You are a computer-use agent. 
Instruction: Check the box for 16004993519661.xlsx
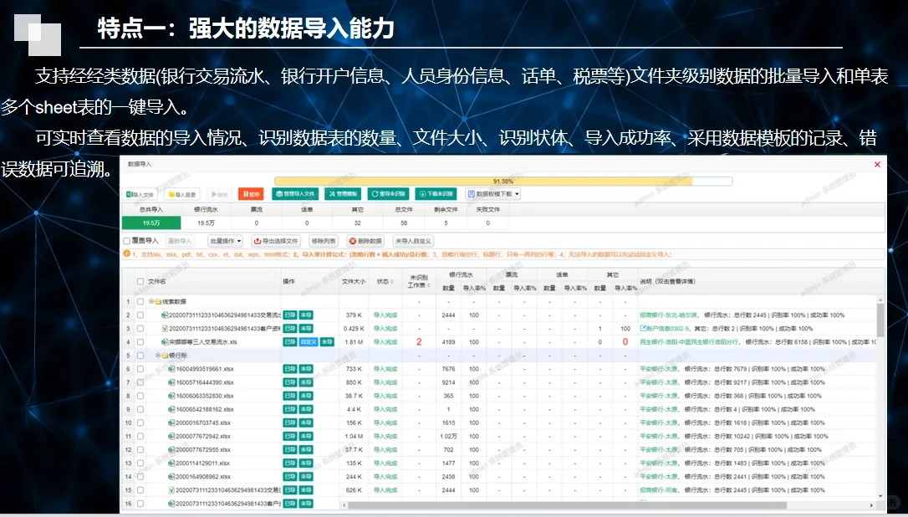(140, 369)
